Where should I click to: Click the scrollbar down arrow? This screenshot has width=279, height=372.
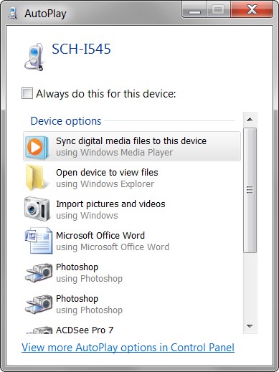(250, 326)
